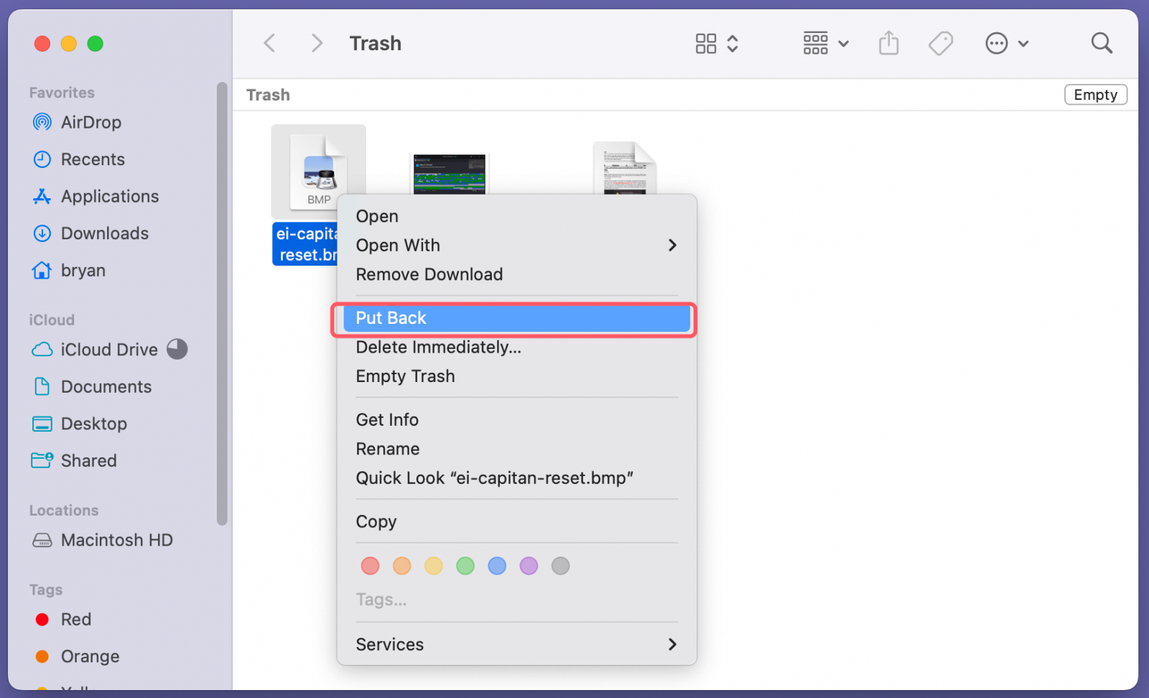Image resolution: width=1149 pixels, height=698 pixels.
Task: Open the search magnifier in the toolbar
Action: (1101, 44)
